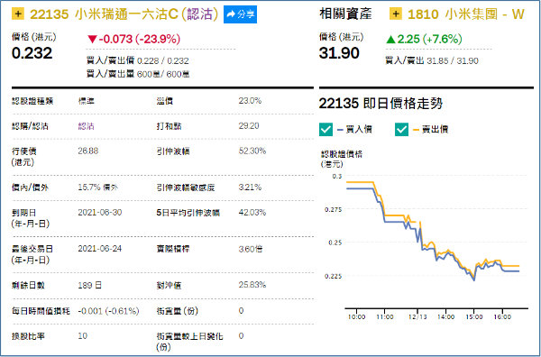The width and height of the screenshot is (541, 357).
Task: Click the conversion ratio value 10
Action: point(82,336)
